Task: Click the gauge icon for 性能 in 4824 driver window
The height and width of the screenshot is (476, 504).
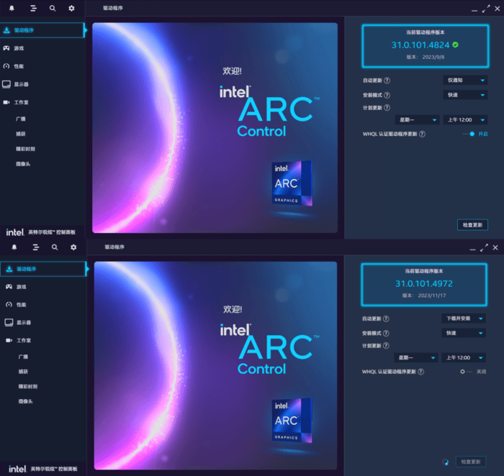Action: (x=6, y=66)
